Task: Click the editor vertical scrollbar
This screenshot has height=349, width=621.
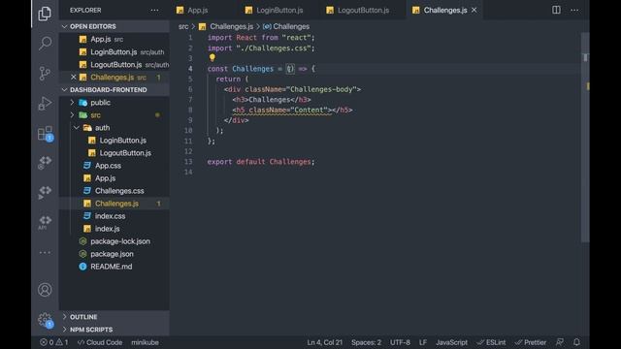Action: [585, 137]
